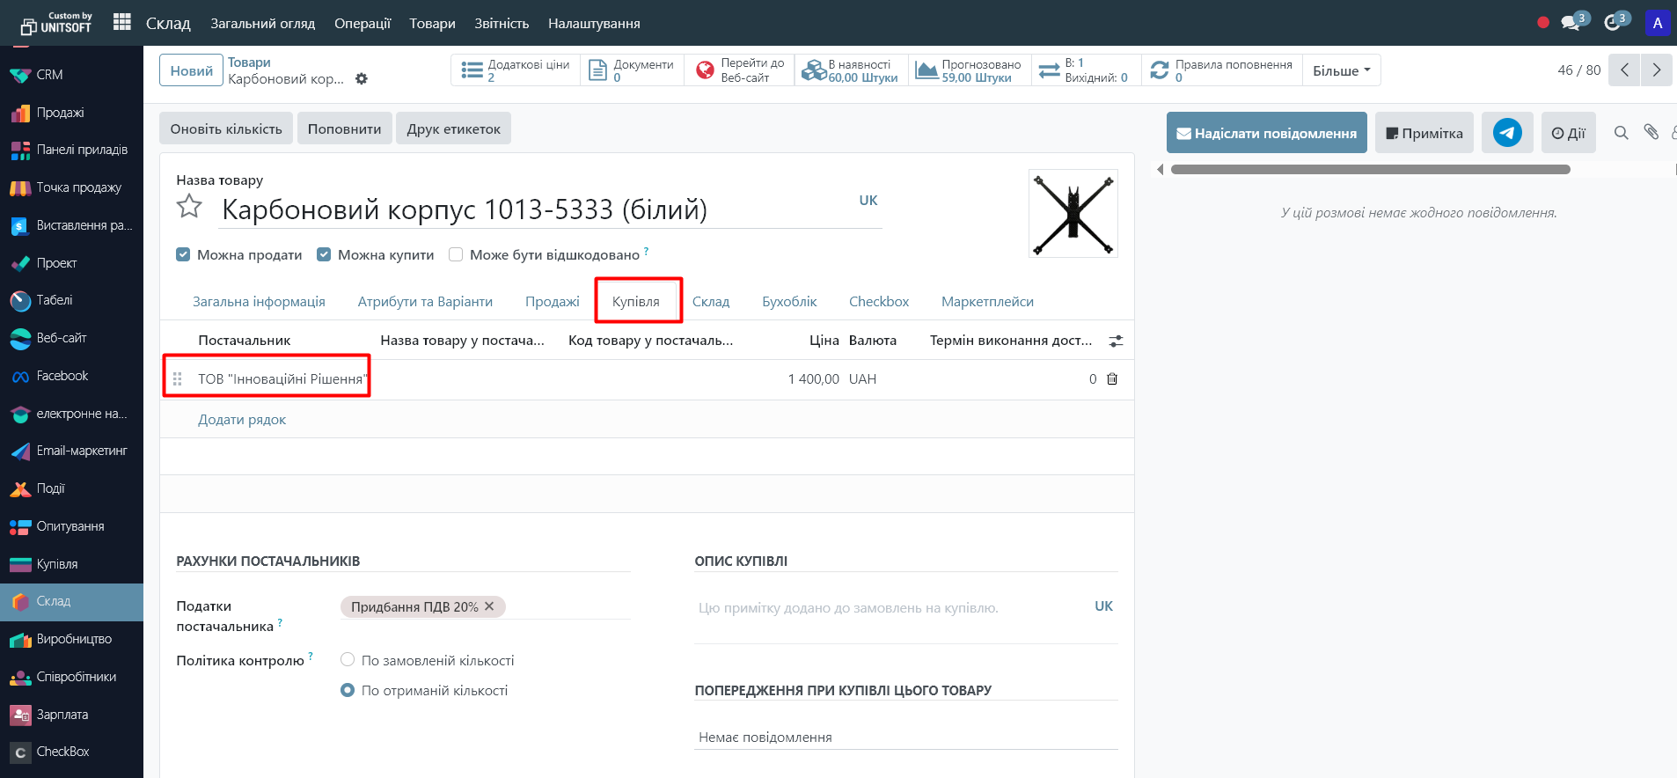The width and height of the screenshot is (1677, 778).
Task: Enable "Може бути відшкодовано" checkbox
Action: click(456, 255)
